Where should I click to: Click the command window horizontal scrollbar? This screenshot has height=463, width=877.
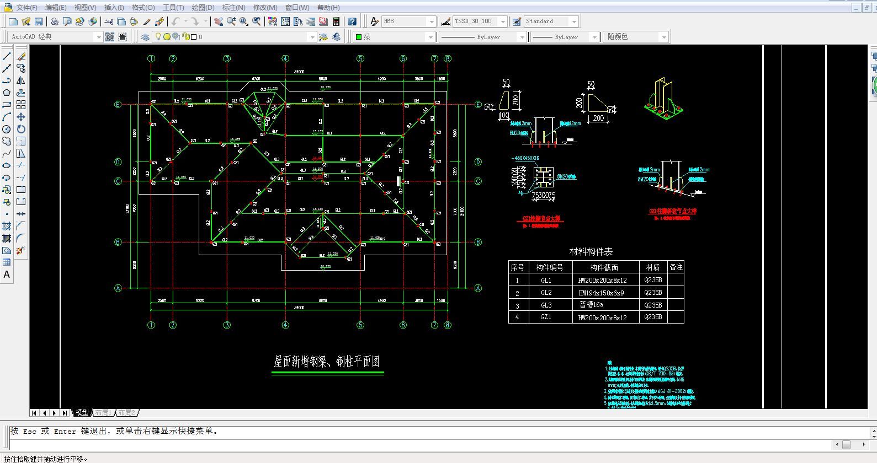tap(851, 444)
